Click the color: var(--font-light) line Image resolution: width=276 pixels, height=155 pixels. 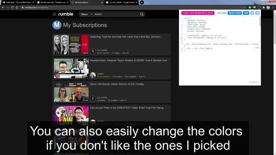click(199, 48)
